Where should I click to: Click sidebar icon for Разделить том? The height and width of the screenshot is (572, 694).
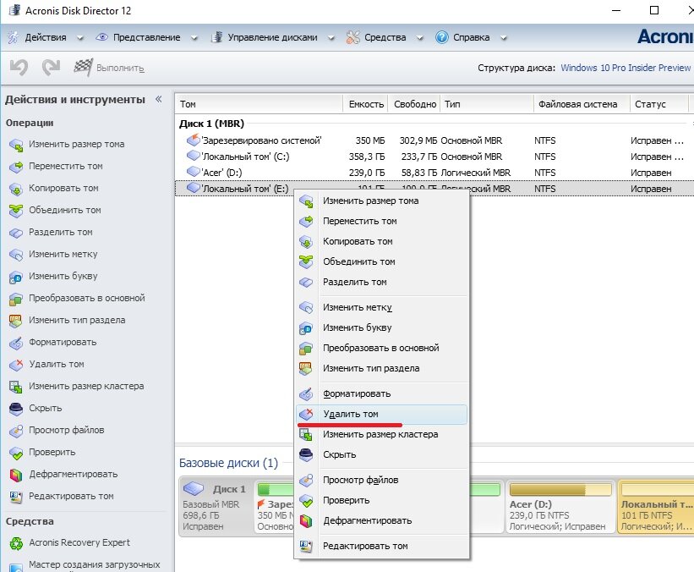point(16,233)
